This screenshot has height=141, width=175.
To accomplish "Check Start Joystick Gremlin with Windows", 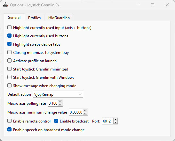I will pos(9,77).
